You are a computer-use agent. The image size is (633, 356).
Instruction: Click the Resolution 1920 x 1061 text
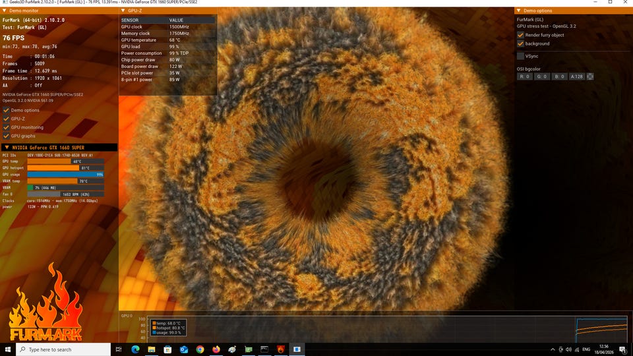(32, 78)
